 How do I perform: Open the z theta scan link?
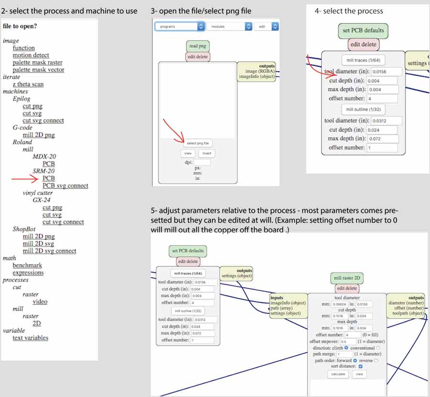pyautogui.click(x=28, y=84)
